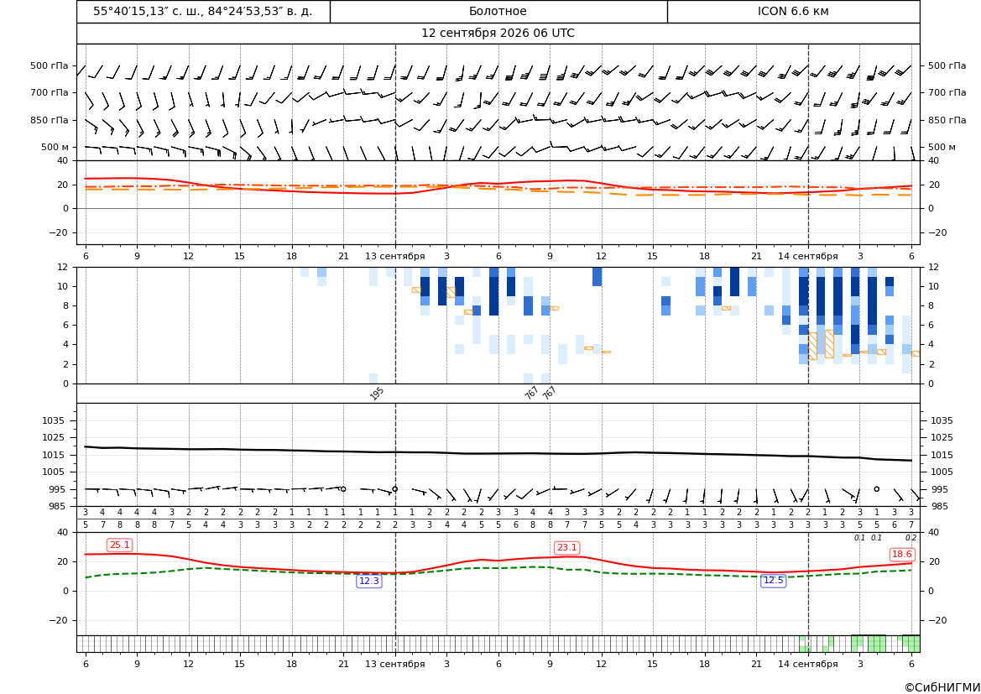Viewport: 981px width, 694px height.
Task: Click the 195 cloud base label
Action: click(377, 393)
